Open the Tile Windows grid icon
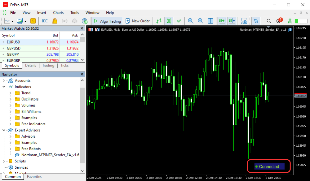The width and height of the screenshot is (310, 181). (210, 21)
